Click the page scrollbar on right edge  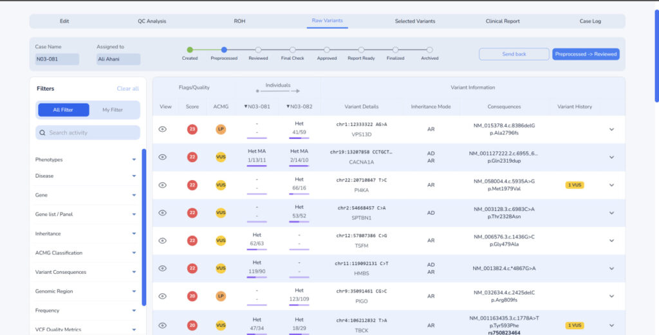pyautogui.click(x=656, y=56)
